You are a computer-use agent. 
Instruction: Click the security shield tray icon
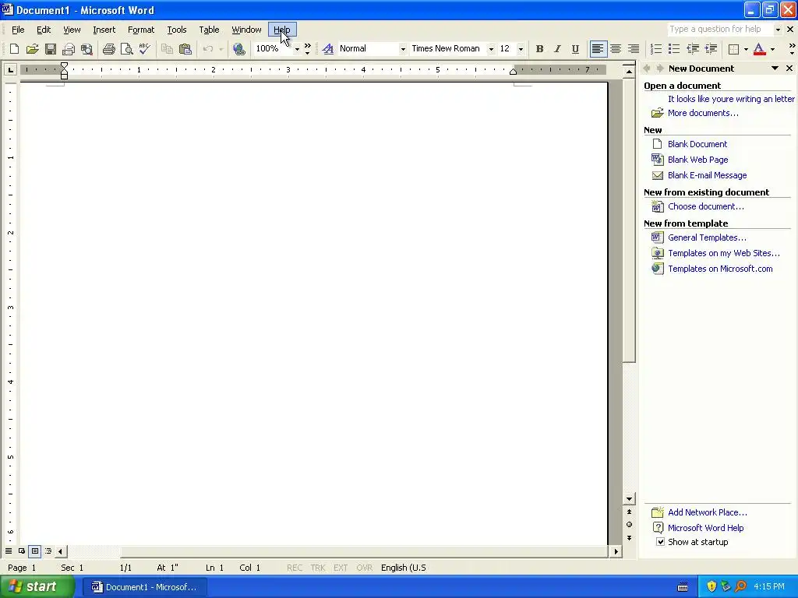tap(711, 587)
